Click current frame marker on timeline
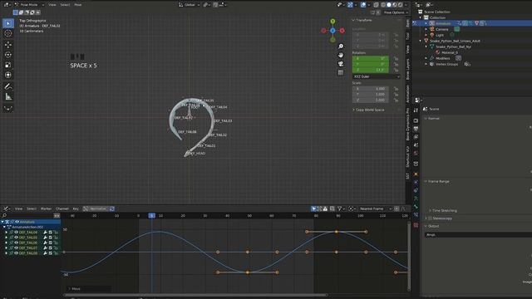Viewport: 532px width, 299px height. 151,216
